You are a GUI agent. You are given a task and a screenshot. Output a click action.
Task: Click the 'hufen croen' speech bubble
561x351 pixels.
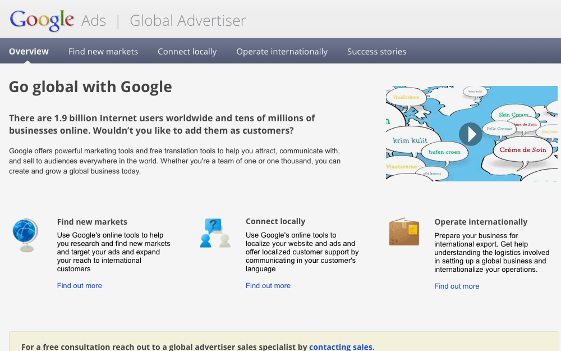445,152
